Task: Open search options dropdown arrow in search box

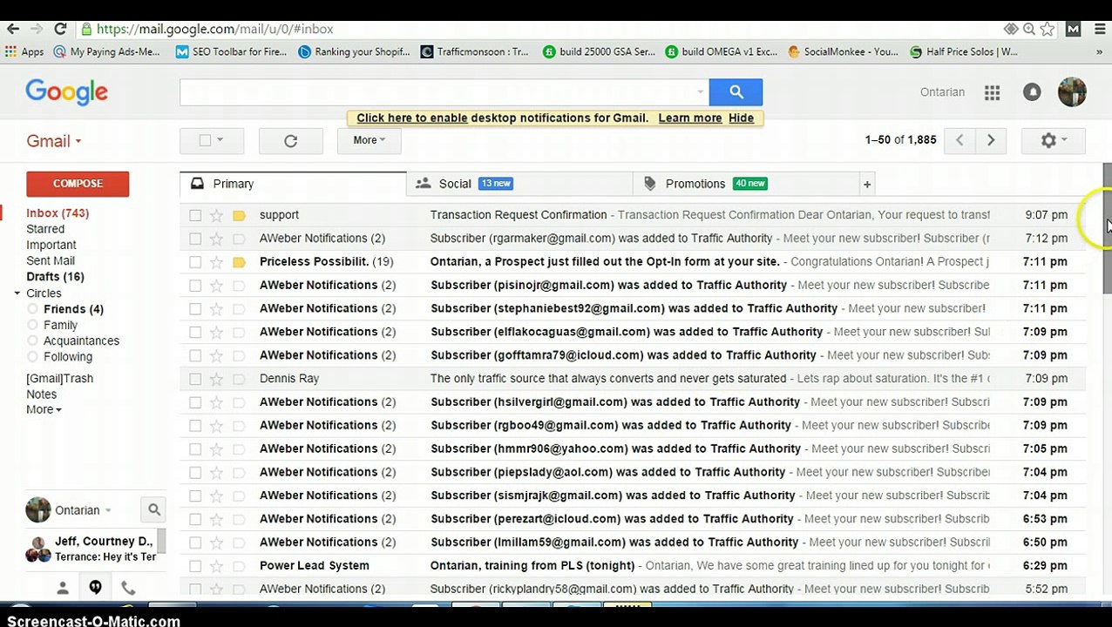Action: 700,92
